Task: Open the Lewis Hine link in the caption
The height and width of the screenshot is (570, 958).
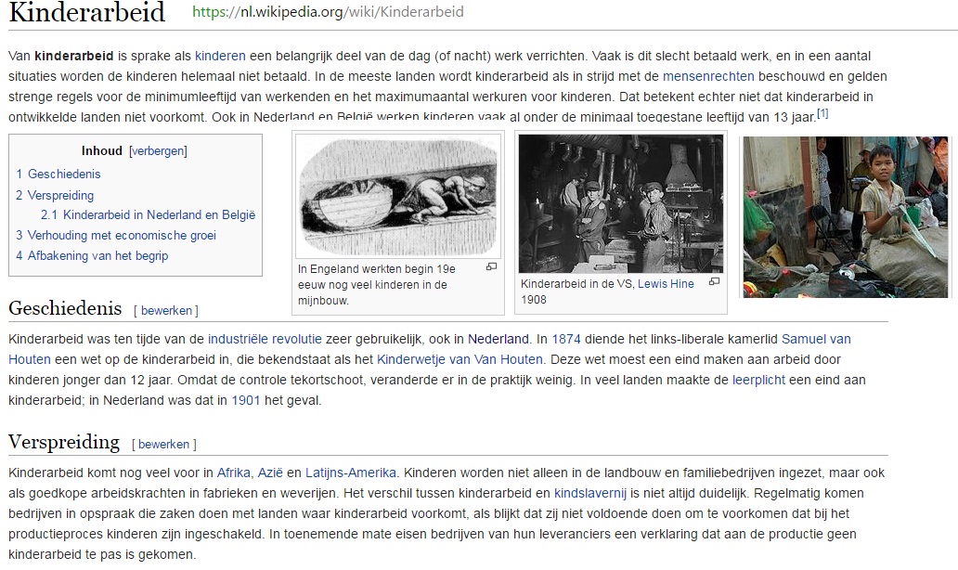Action: click(666, 284)
